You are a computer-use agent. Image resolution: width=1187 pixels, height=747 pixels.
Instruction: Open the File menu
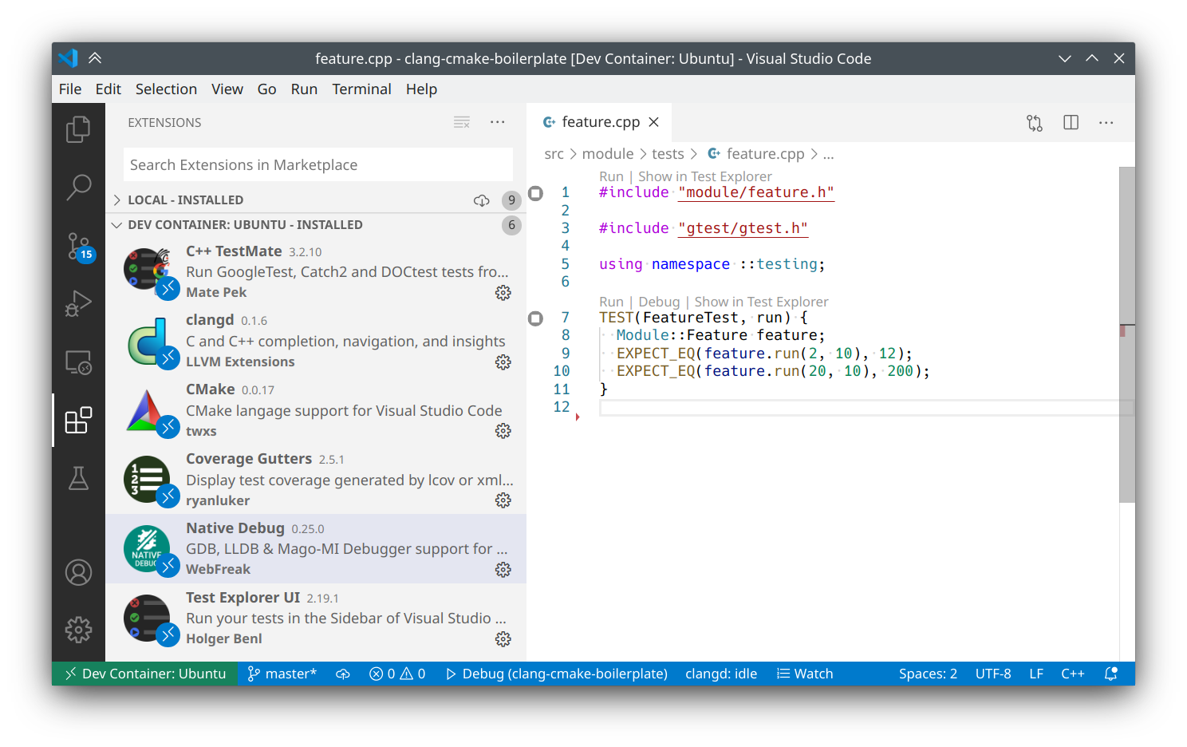(x=70, y=89)
